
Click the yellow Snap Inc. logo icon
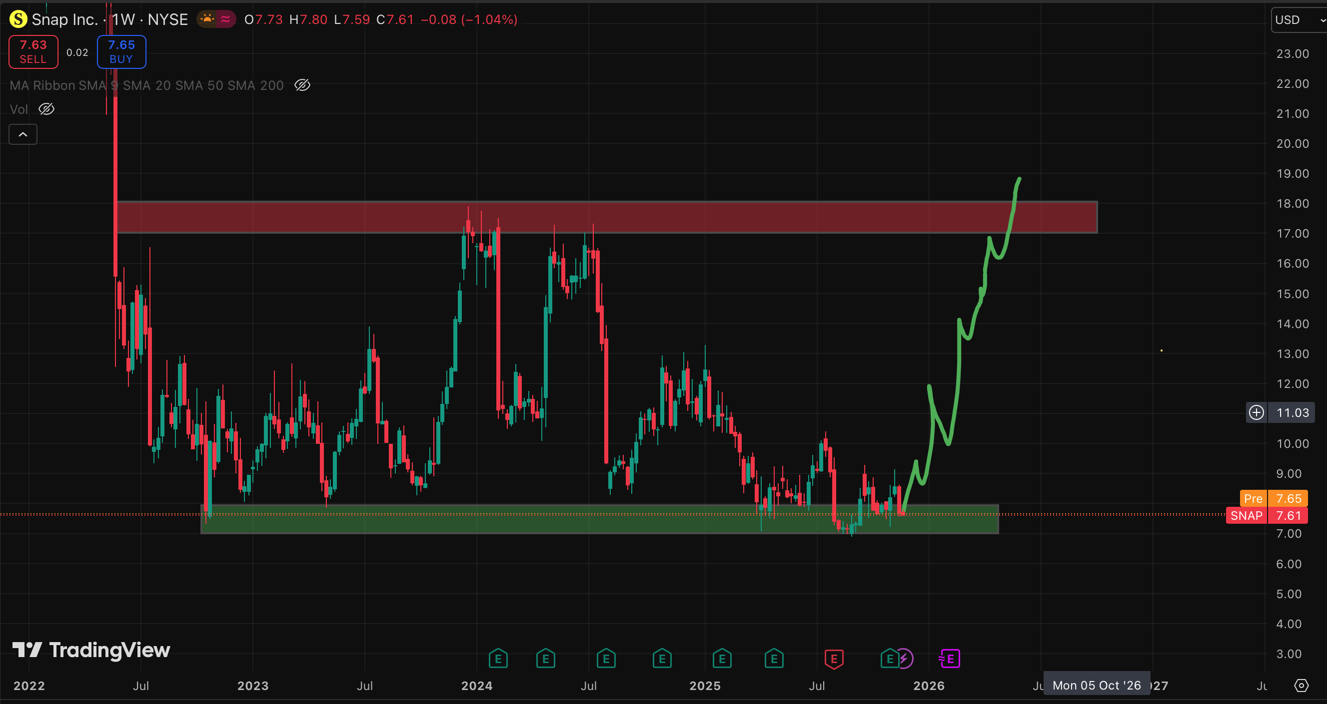18,19
